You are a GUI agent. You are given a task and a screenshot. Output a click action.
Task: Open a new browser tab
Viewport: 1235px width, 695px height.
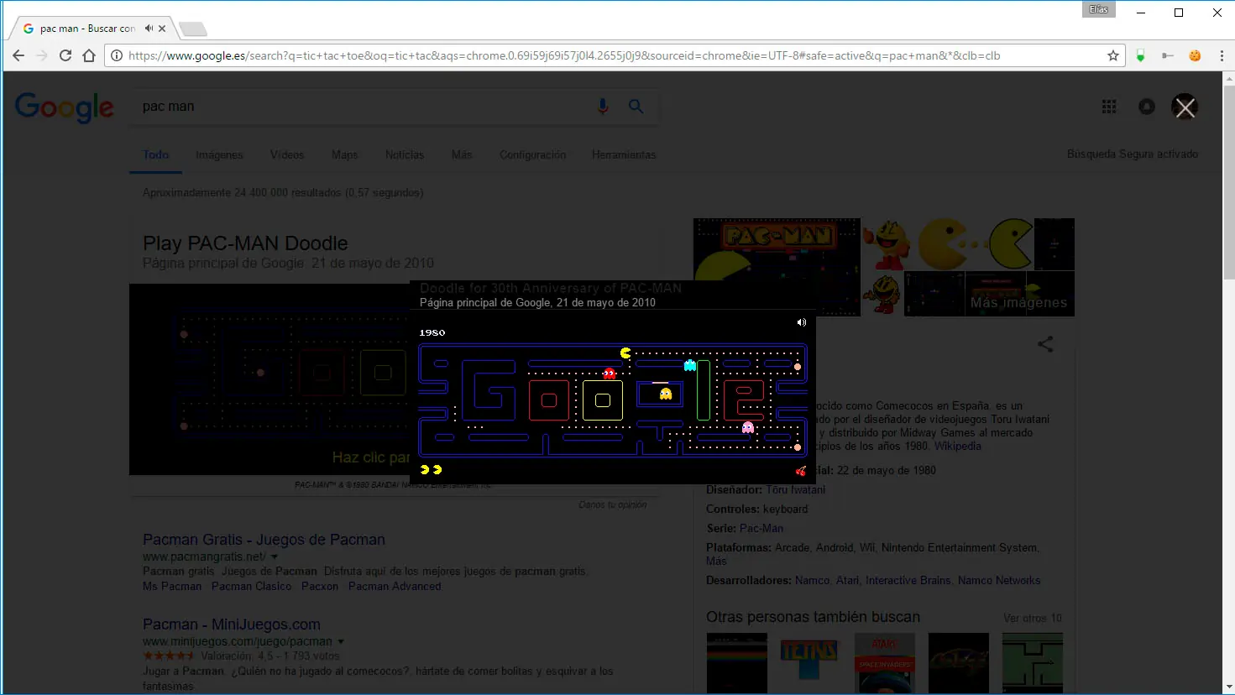tap(193, 29)
